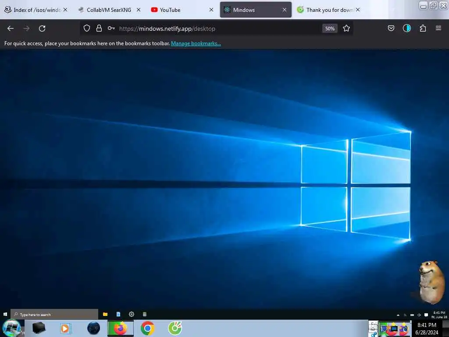Launch the green Coc Coc browser icon
Viewport: 449px width, 337px height.
pos(175,328)
